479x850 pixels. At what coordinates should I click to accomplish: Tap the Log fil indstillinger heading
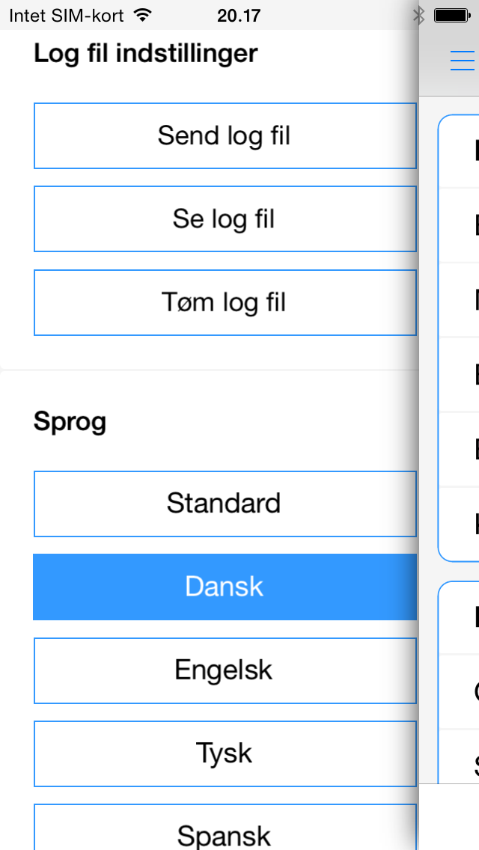pyautogui.click(x=146, y=54)
